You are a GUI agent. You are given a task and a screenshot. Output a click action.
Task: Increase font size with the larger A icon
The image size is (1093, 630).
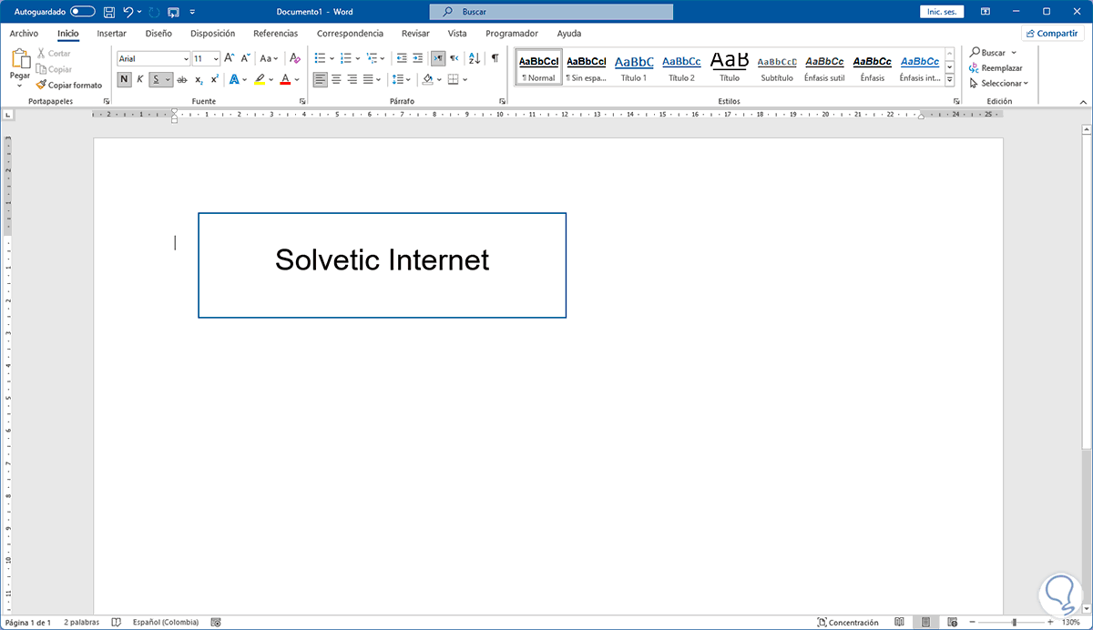coord(230,57)
